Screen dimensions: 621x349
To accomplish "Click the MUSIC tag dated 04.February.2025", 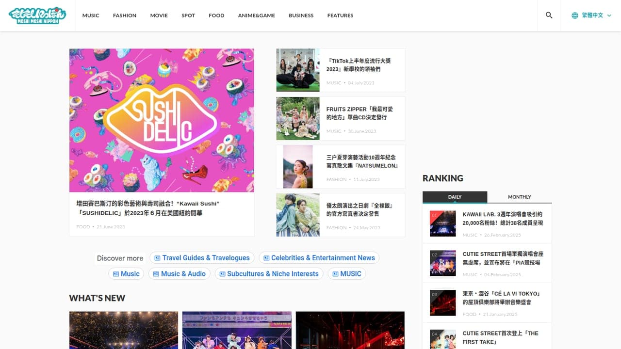I will pos(470,275).
